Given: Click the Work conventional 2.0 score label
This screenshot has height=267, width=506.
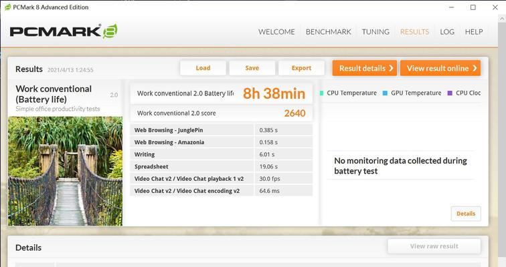Looking at the screenshot, I should point(177,113).
